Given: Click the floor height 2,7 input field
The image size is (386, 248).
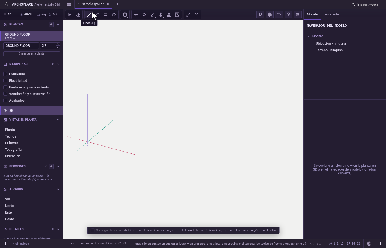Looking at the screenshot, I should tap(48, 46).
